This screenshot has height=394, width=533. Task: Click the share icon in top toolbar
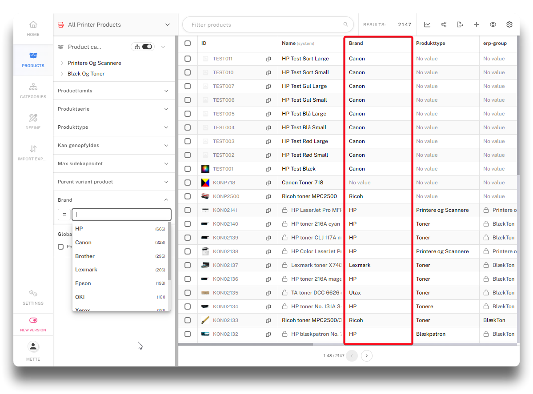(444, 24)
